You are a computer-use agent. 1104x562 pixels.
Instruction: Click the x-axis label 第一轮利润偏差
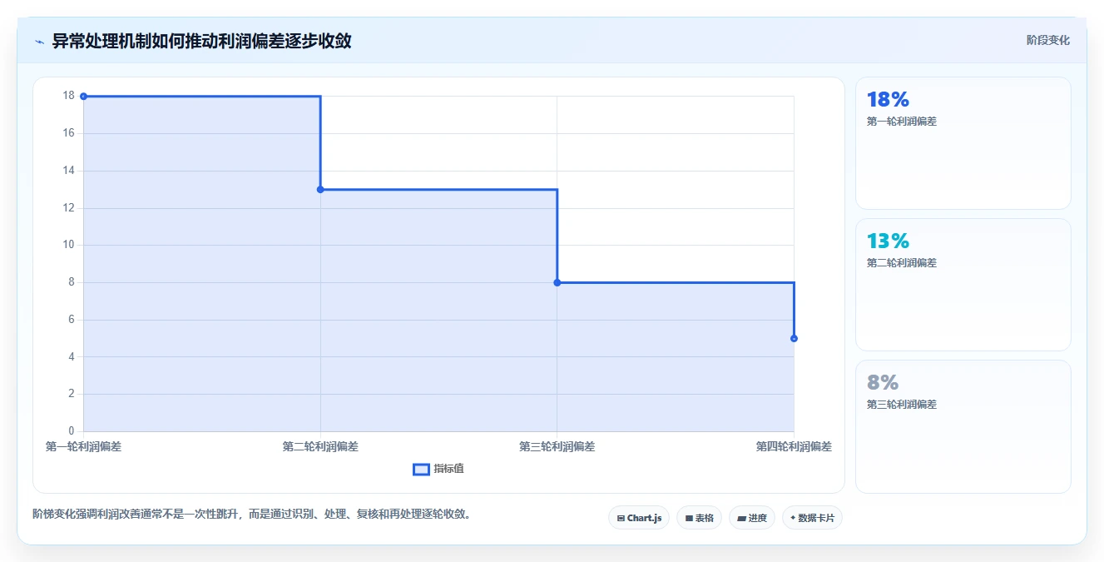click(83, 446)
